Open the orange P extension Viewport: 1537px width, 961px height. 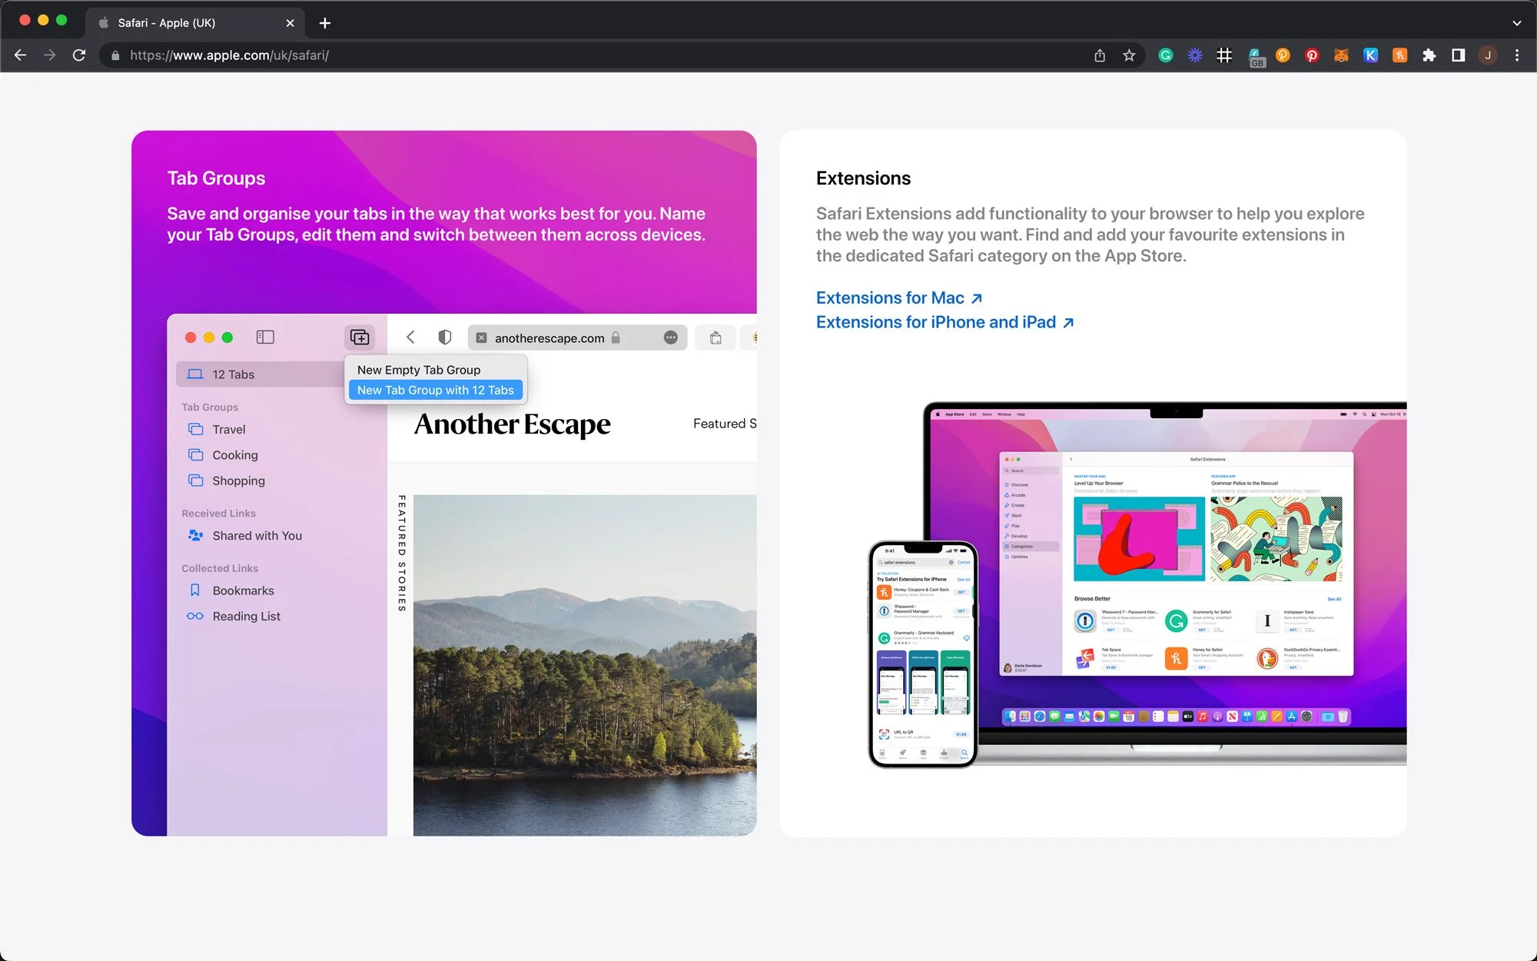coord(1283,55)
